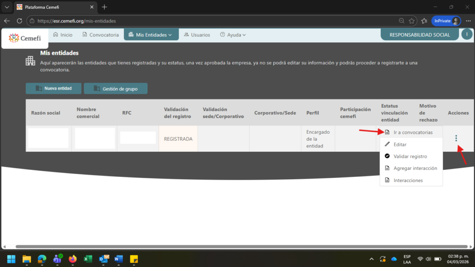Image resolution: width=475 pixels, height=267 pixels.
Task: Open the browser tab list chevron
Action: (7, 7)
